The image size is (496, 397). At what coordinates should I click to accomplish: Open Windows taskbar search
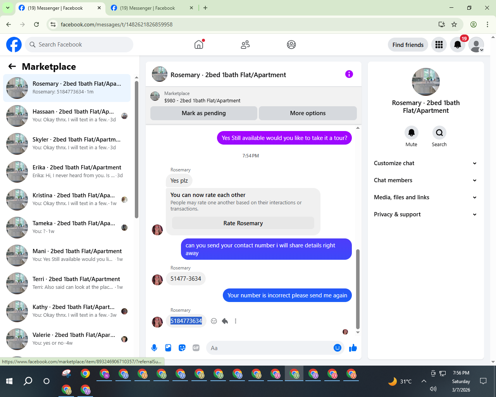coord(28,381)
